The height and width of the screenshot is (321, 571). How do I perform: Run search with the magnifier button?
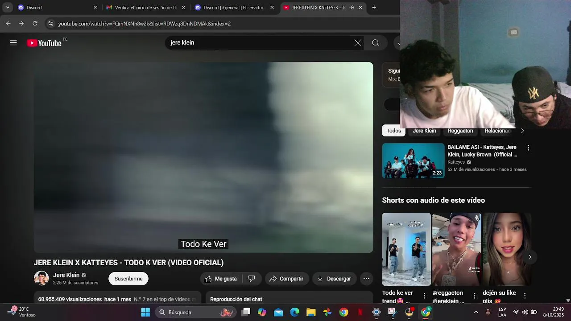click(376, 43)
